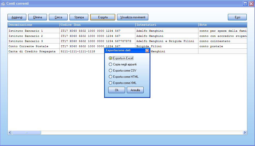
Task: Click card number 5111-1111-1111-1118
Action: click(78, 51)
